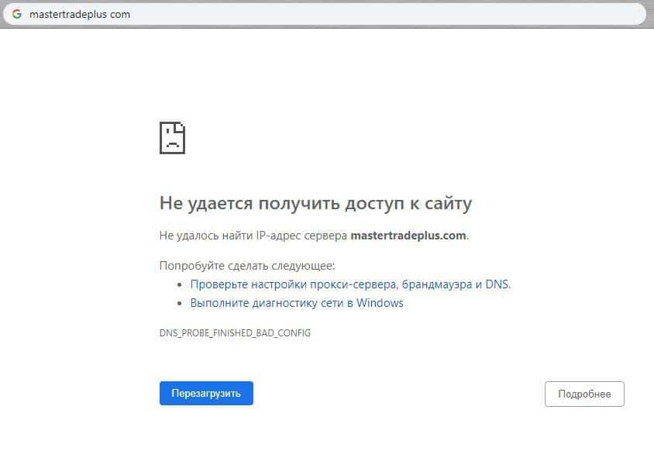Click the Google icon in address bar
The width and height of the screenshot is (654, 451).
point(17,14)
